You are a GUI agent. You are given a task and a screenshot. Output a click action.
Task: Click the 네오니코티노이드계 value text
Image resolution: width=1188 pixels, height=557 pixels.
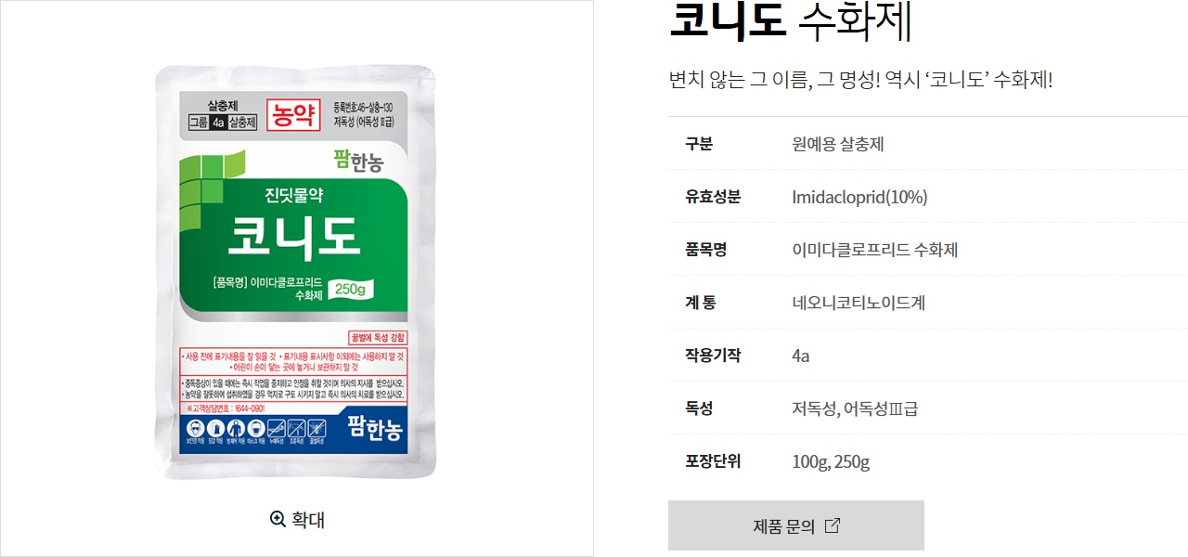pos(859,303)
